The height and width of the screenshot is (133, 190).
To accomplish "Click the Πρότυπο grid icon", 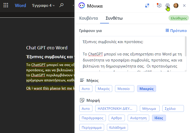I will 167,30.
